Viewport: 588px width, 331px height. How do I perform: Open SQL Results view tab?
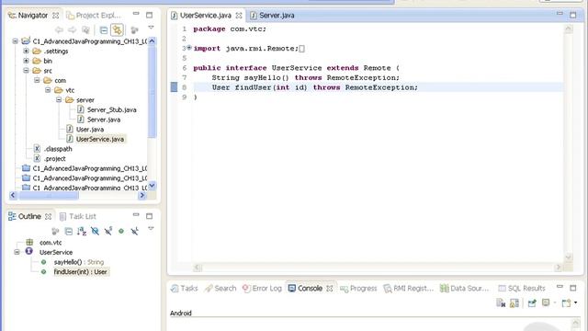click(x=522, y=288)
